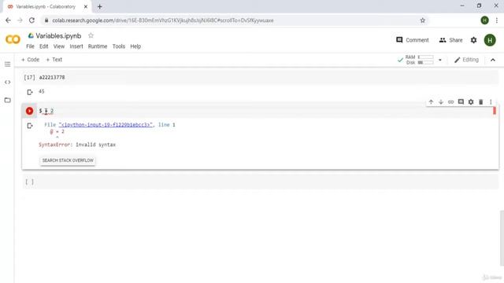Click SEARCH STACK OVERFLOW button

click(68, 160)
